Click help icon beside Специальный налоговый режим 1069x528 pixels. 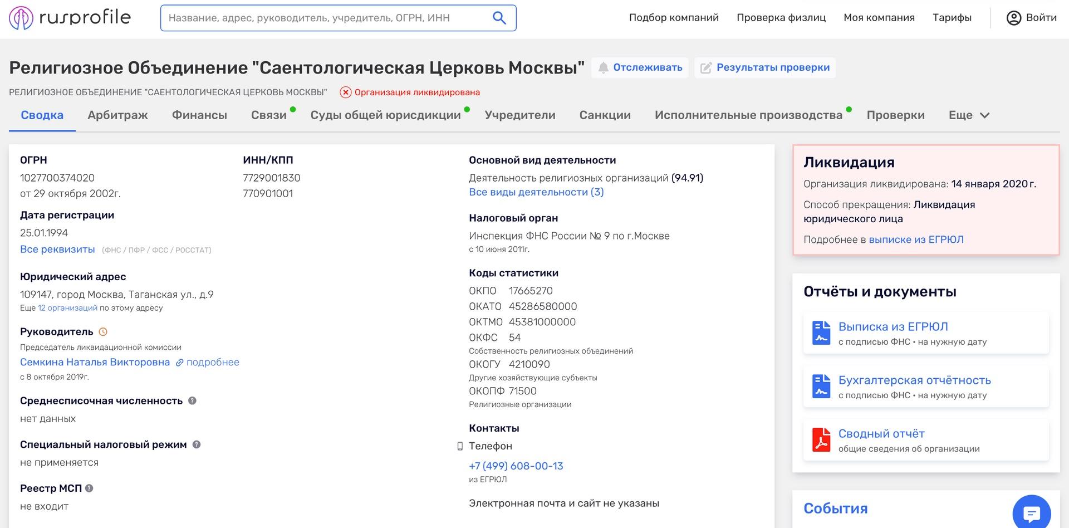tap(197, 444)
